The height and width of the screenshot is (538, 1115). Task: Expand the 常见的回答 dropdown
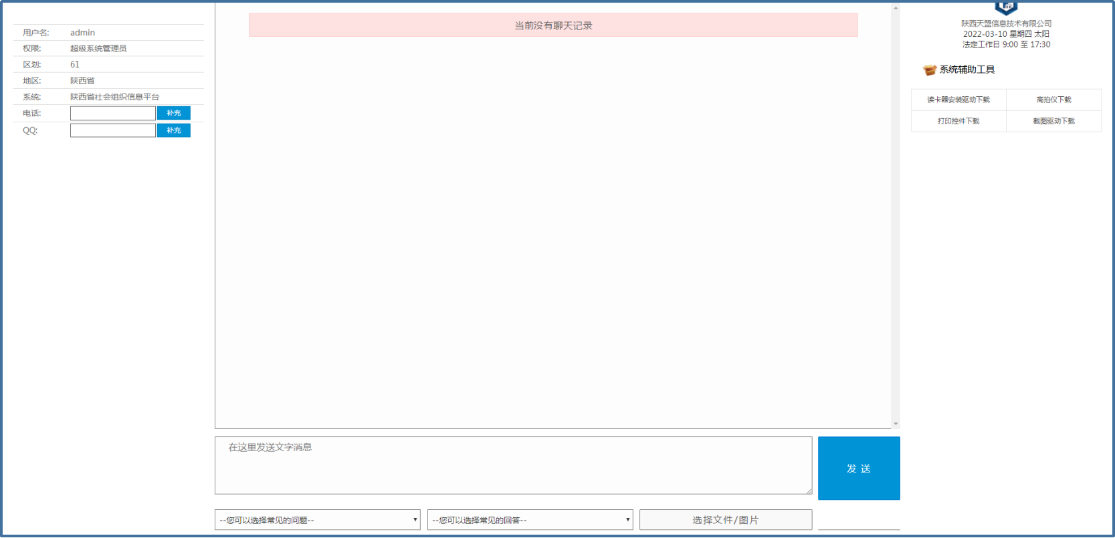click(530, 520)
